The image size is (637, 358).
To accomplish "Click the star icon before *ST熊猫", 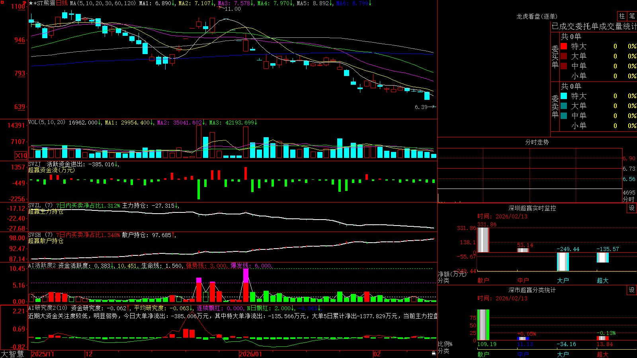I will click(x=31, y=3).
